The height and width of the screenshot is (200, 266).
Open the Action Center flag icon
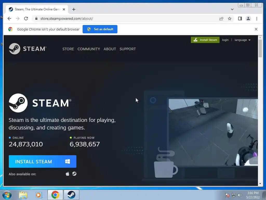pyautogui.click(x=227, y=195)
